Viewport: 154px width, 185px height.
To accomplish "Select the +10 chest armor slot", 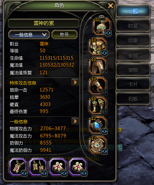I will [98, 46].
